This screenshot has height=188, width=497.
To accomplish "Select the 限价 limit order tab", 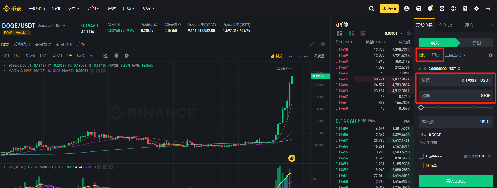I will pyautogui.click(x=423, y=55).
